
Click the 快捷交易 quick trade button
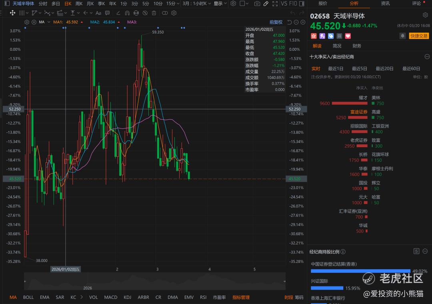coord(419,36)
